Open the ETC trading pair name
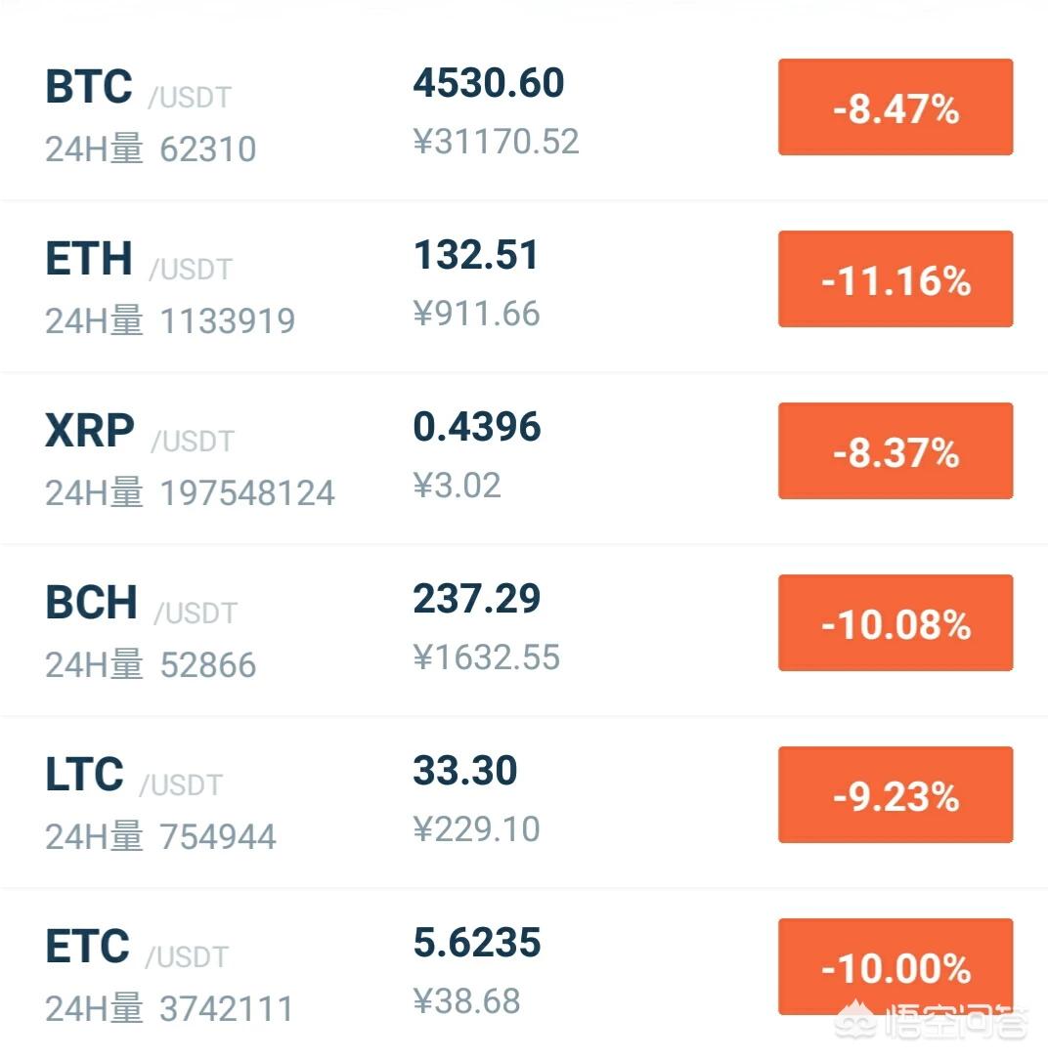The width and height of the screenshot is (1048, 1059). click(88, 947)
